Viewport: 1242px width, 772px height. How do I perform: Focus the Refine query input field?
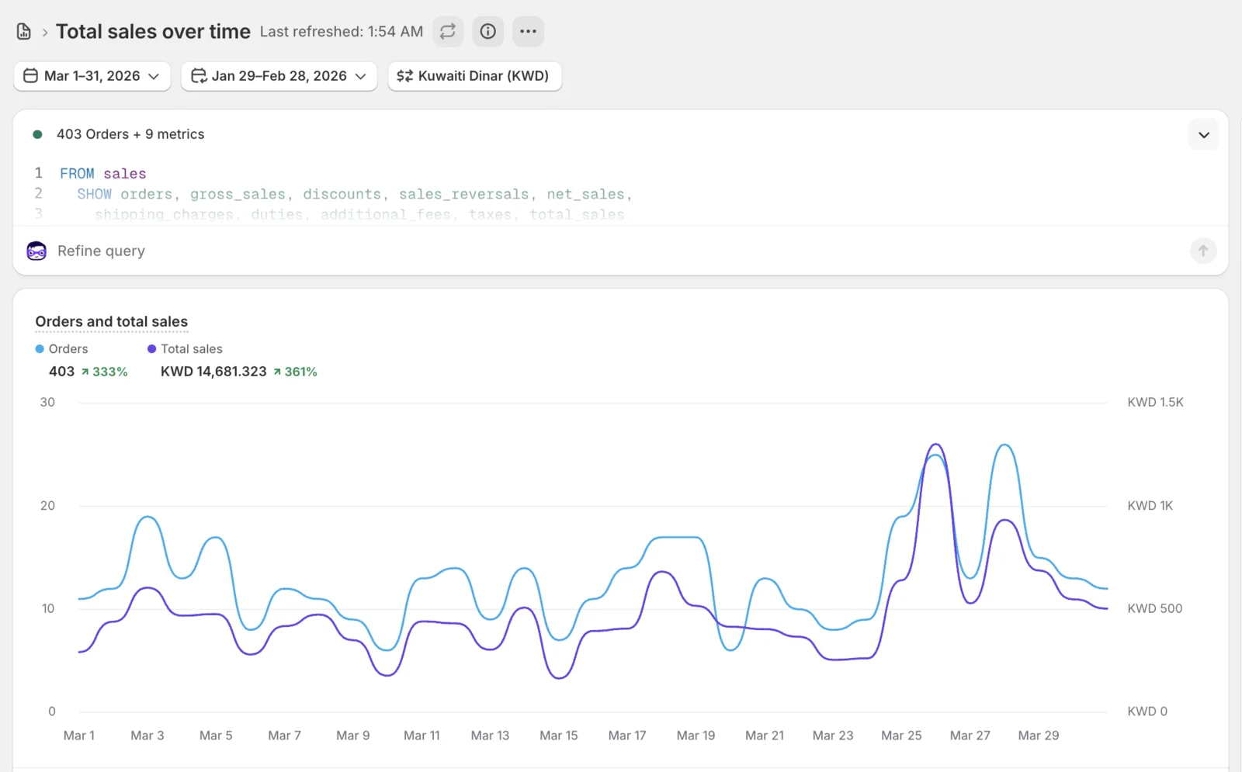click(605, 251)
